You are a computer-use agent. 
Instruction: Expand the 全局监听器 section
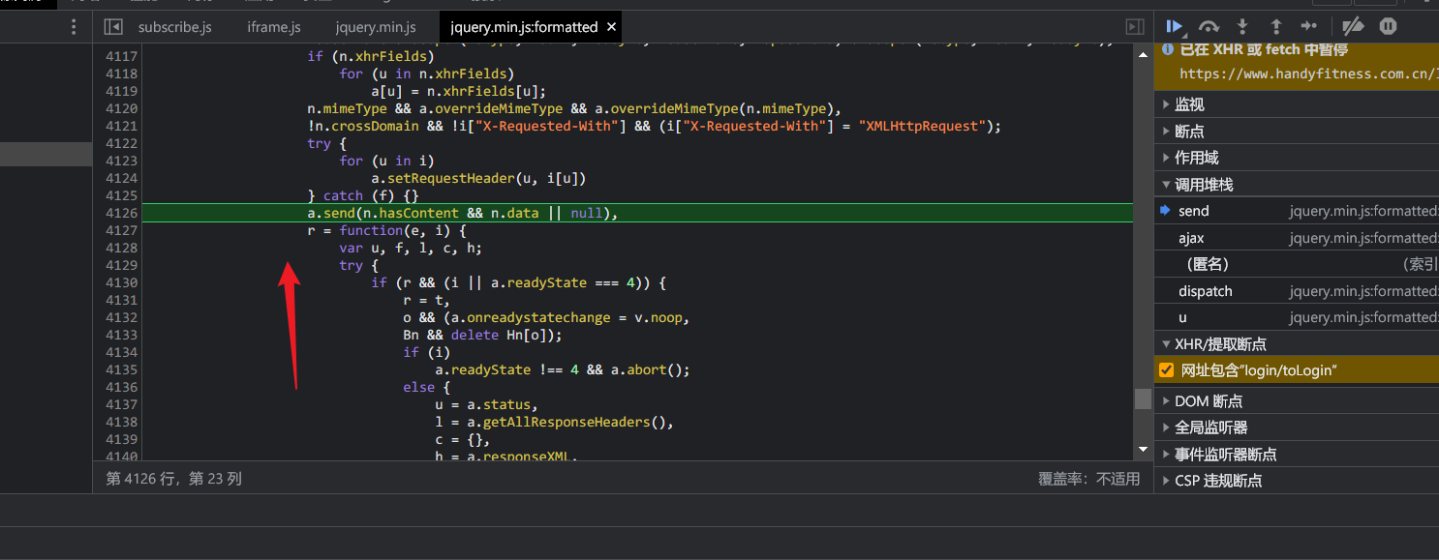point(1297,427)
